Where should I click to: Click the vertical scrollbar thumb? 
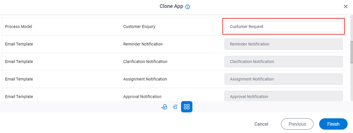(x=351, y=52)
